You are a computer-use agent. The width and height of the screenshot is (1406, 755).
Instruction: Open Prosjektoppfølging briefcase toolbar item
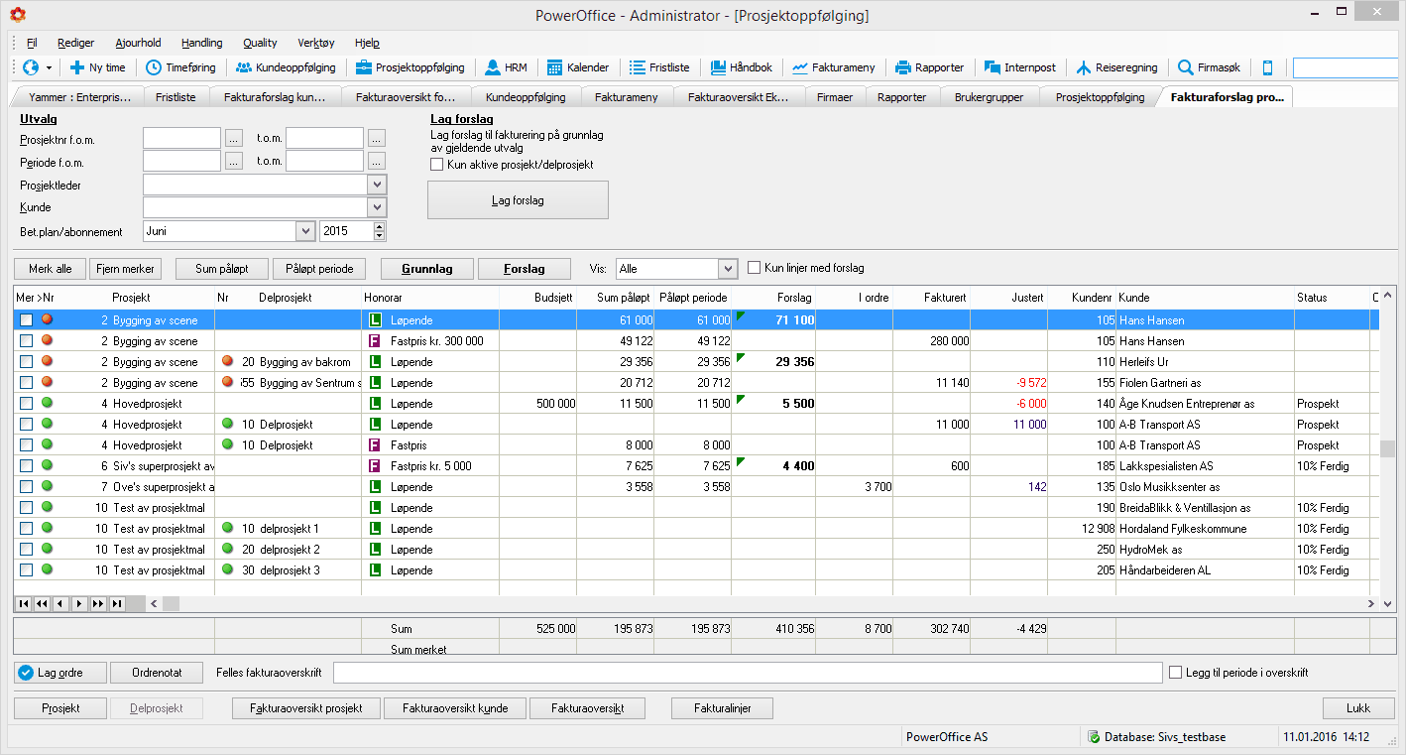[410, 67]
